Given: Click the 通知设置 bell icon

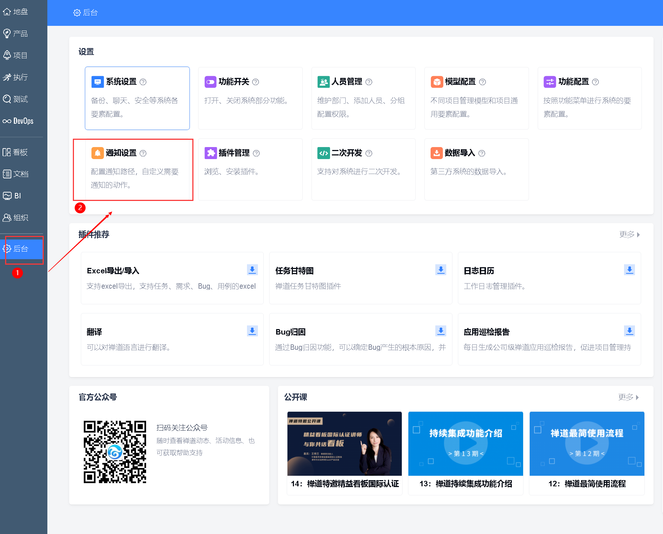Looking at the screenshot, I should click(97, 153).
